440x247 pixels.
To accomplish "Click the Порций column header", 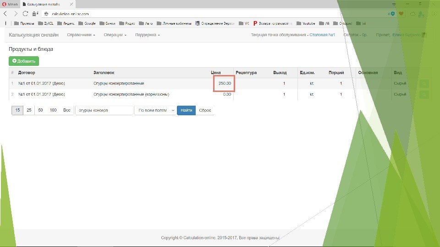I will 336,73.
